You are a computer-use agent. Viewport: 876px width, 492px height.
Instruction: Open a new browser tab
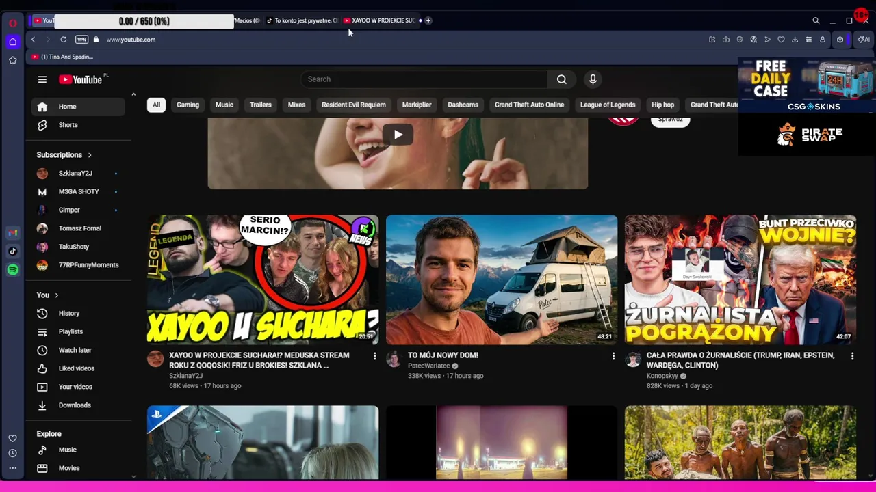428,20
